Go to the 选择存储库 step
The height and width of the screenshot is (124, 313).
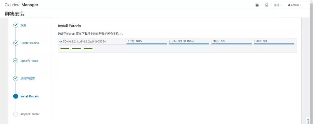[x=28, y=78]
